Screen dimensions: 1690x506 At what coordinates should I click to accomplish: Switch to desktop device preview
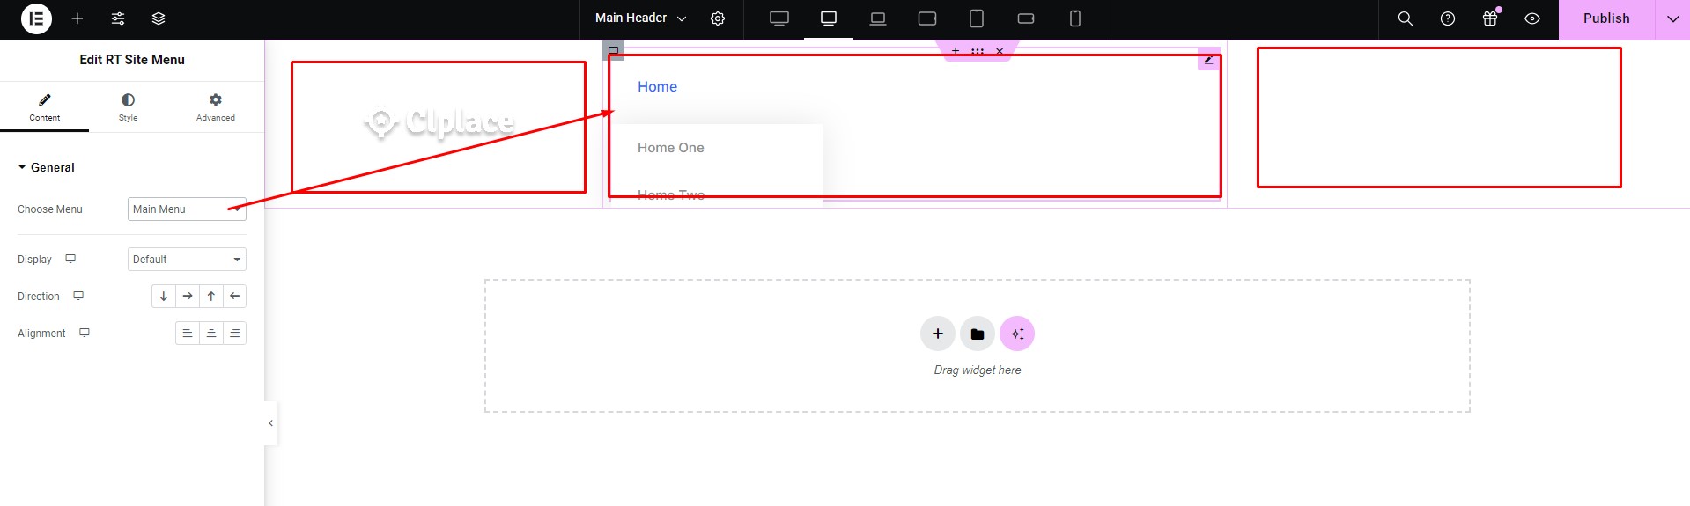click(x=829, y=18)
